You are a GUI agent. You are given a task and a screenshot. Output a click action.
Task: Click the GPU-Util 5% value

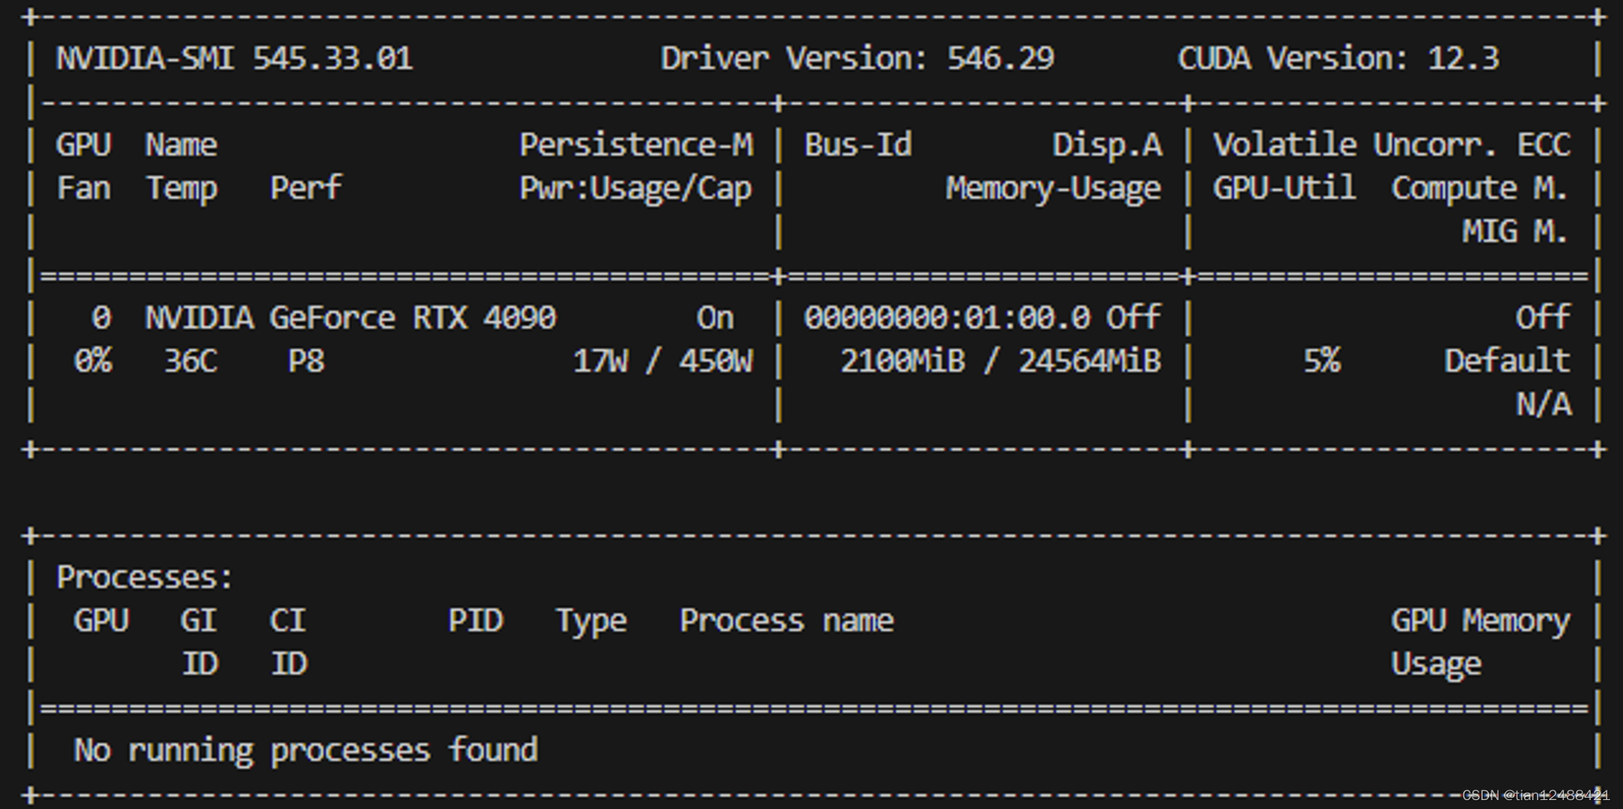coord(1323,360)
